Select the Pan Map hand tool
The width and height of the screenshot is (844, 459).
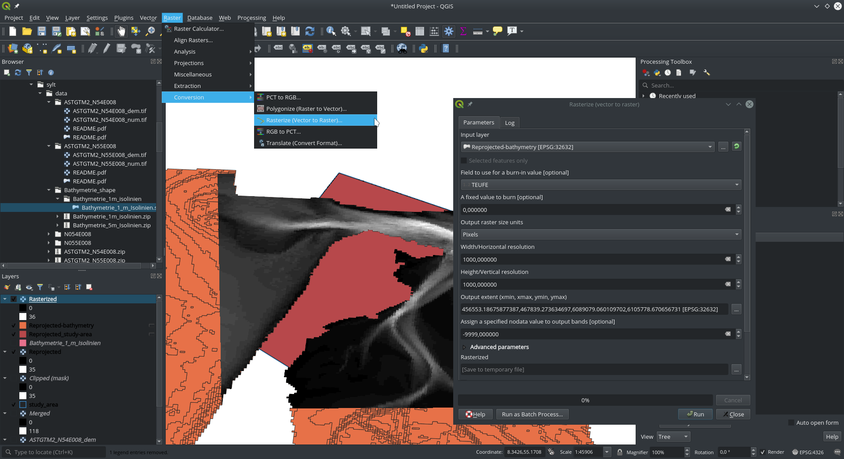coord(121,31)
